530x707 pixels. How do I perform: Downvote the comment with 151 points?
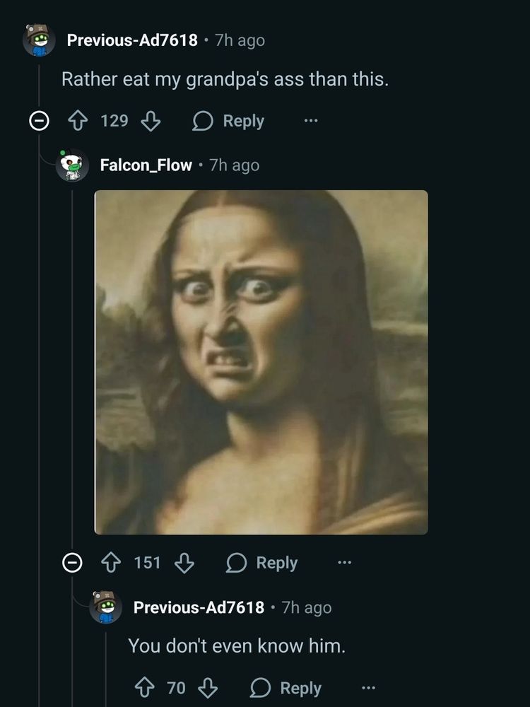(x=184, y=563)
